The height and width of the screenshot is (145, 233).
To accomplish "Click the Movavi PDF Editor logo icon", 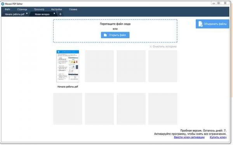I will click(x=3, y=4).
